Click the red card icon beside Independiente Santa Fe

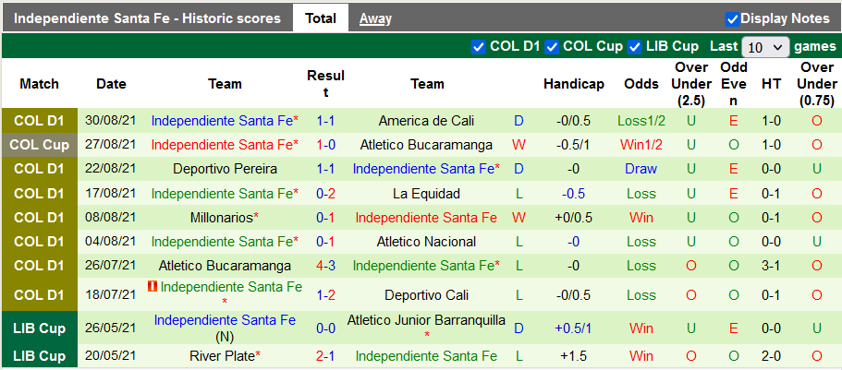153,287
